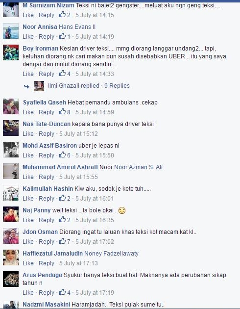
Task: Like Nas Tate-Duncan's comment
Action: (x=28, y=133)
